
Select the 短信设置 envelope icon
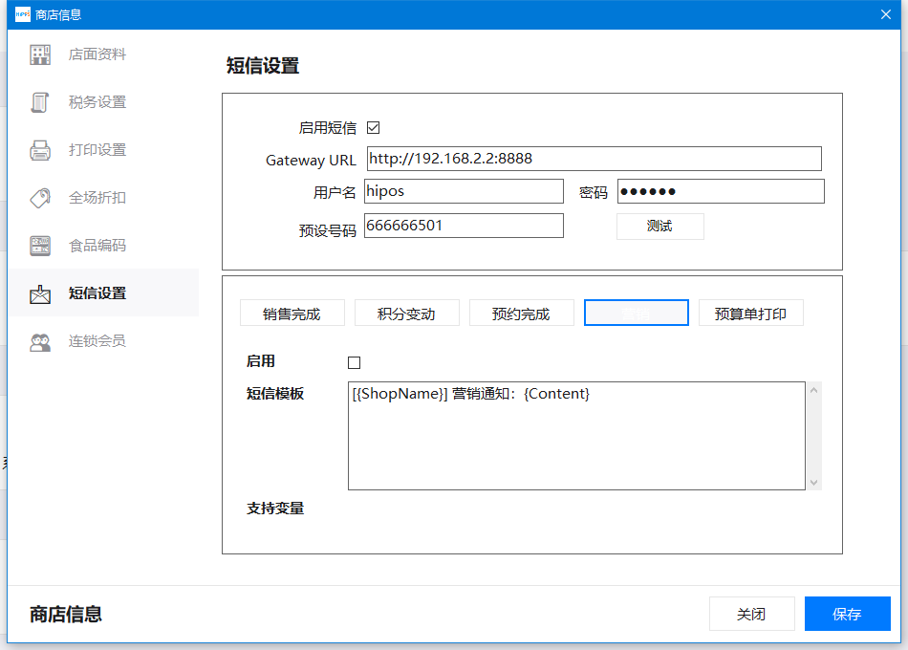[x=40, y=293]
